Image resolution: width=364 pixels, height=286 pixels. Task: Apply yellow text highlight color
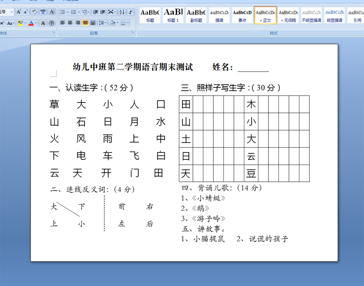[x=20, y=23]
